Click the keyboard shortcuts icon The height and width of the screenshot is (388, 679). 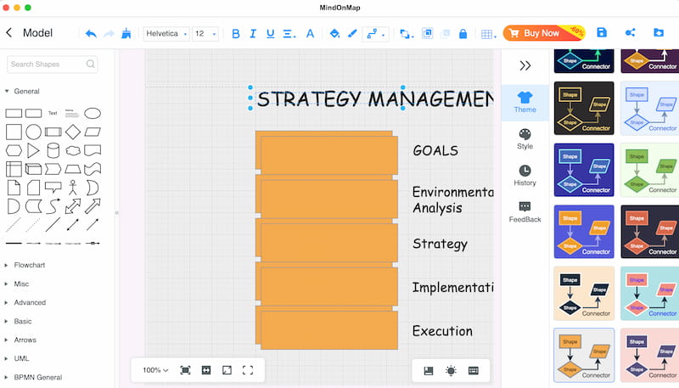(x=474, y=371)
